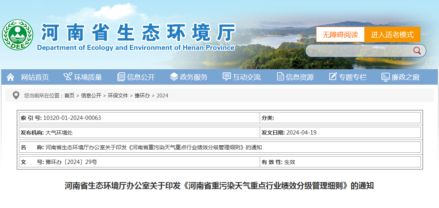
Task: Click 您当前所在位置 breadcrumb label
Action: click(x=43, y=96)
